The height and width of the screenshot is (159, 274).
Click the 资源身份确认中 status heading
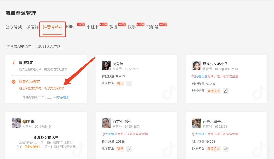point(46,137)
